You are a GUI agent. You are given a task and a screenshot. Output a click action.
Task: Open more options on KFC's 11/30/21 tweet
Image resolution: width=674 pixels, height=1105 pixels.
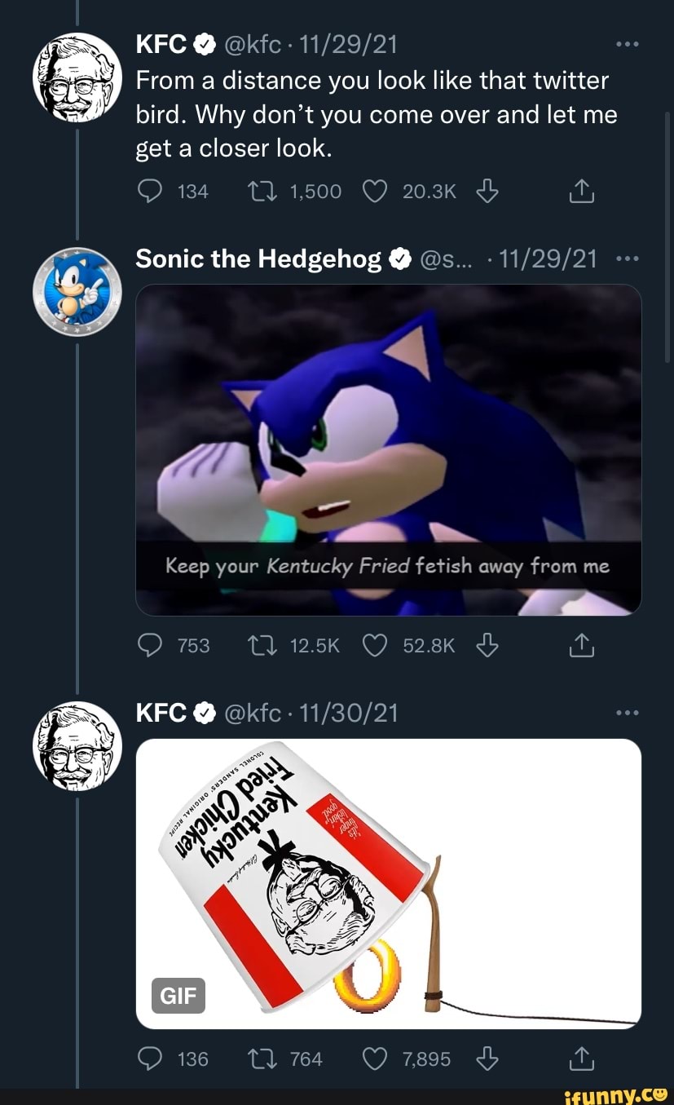coord(626,714)
